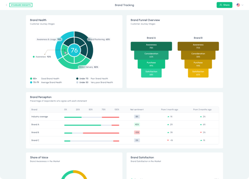Click the 70-79 Average Brand Health legend dot
249x179 pixels.
[31, 82]
